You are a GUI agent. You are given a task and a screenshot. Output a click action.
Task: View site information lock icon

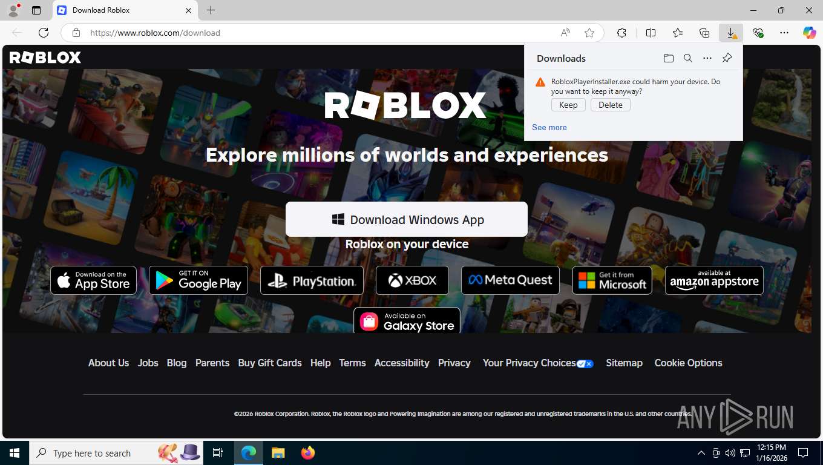point(76,33)
